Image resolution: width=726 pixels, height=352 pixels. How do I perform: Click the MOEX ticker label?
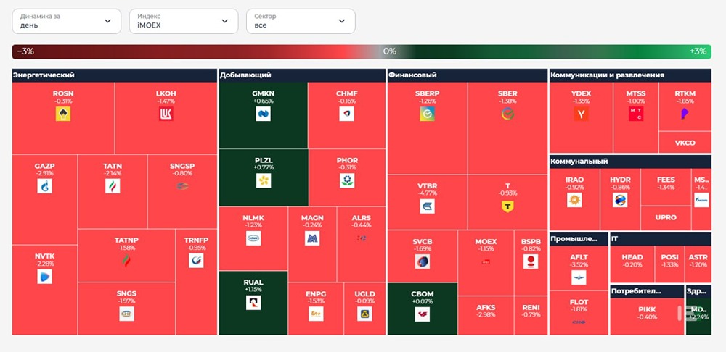[486, 242]
